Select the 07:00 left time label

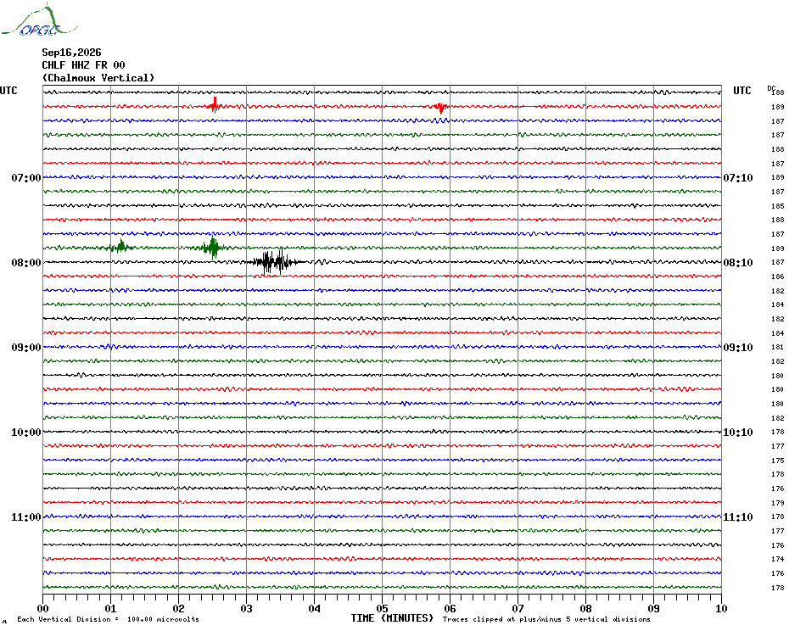pos(26,178)
